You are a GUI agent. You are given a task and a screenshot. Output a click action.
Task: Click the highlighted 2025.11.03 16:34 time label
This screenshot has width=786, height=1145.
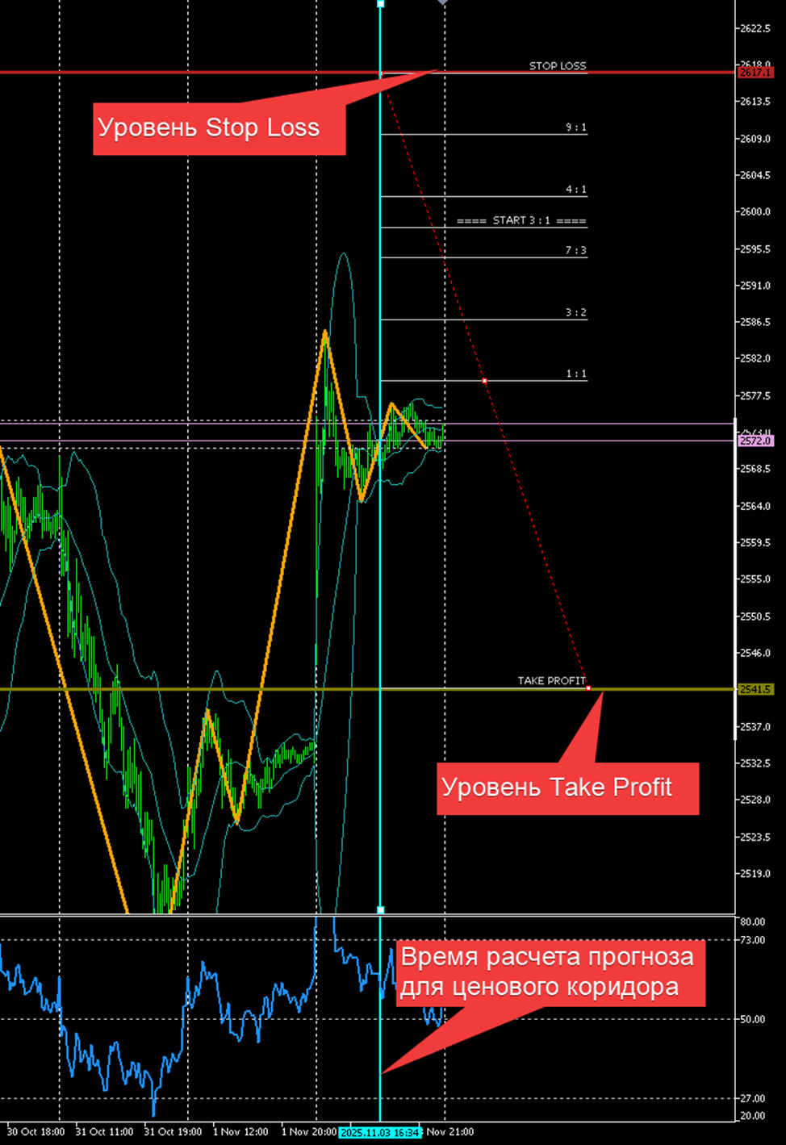coord(379,1132)
